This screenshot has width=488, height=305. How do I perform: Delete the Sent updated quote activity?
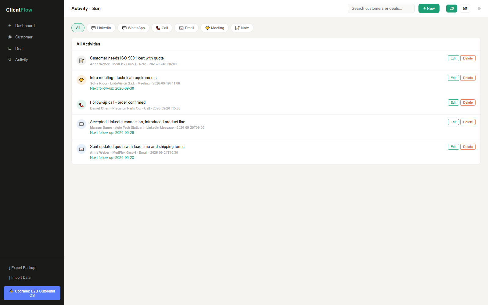pos(468,147)
